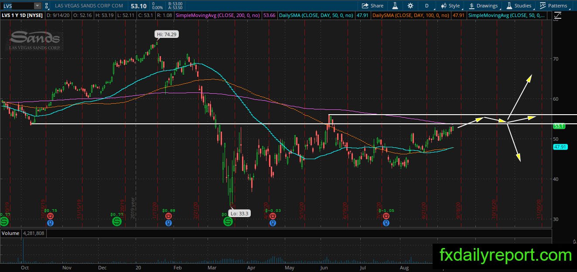Click the first dividend icon labeled $0.77

click(x=4, y=221)
